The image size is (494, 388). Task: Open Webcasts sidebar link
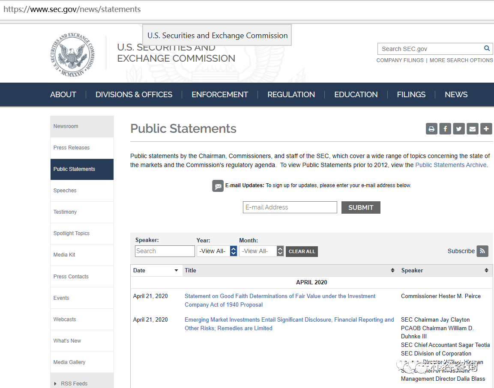click(x=82, y=319)
